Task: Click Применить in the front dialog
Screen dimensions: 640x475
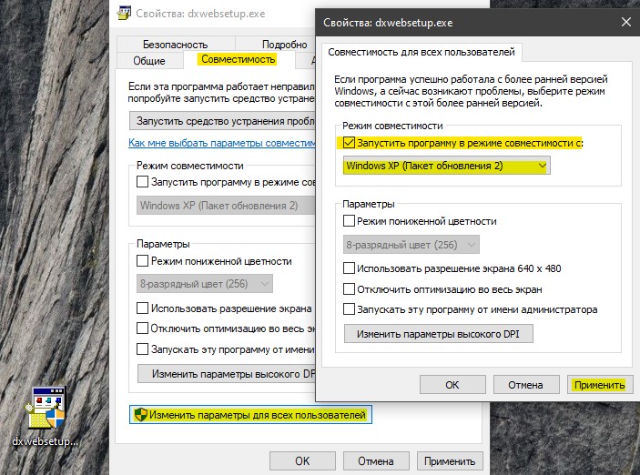Action: coord(600,384)
